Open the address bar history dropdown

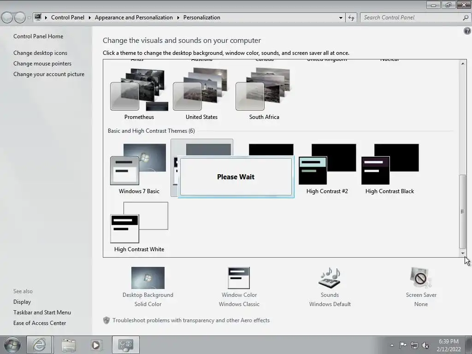[x=341, y=18]
